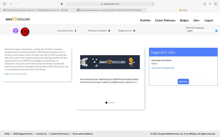Open Terms and Conditions footer link
The width and height of the screenshot is (220, 137).
tap(83, 134)
